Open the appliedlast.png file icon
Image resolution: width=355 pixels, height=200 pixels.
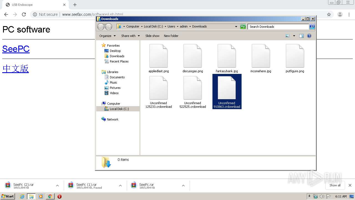coord(158,56)
